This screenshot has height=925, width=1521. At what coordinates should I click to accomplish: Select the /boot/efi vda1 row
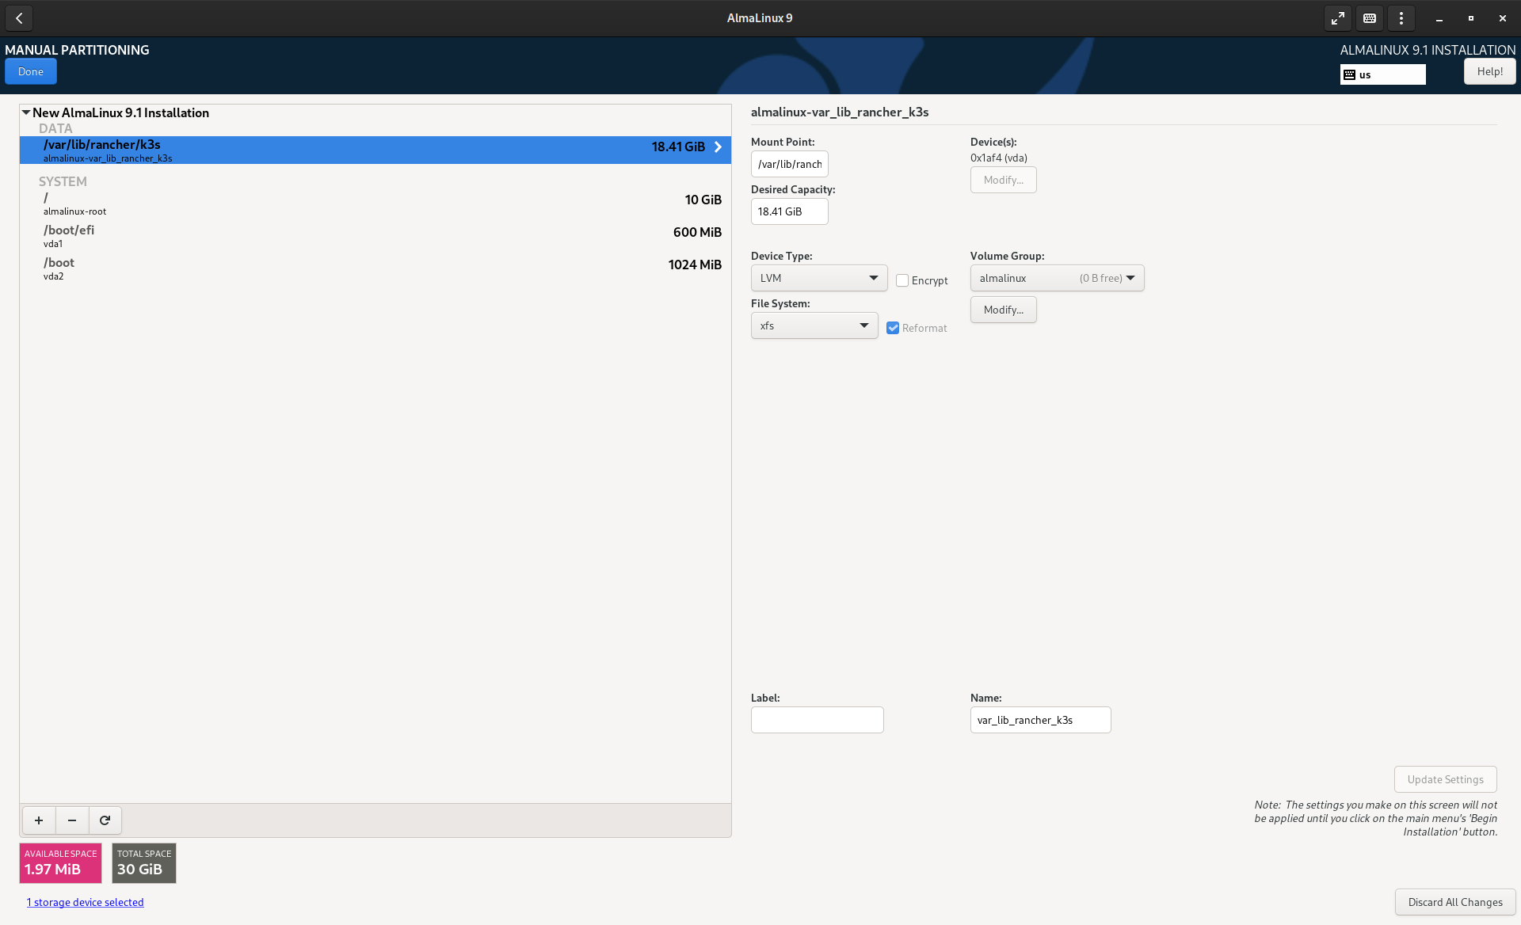pos(375,236)
